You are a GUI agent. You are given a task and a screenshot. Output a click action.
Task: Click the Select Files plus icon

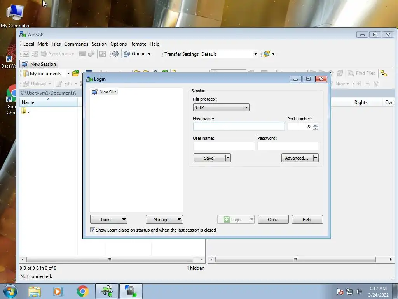358,84
